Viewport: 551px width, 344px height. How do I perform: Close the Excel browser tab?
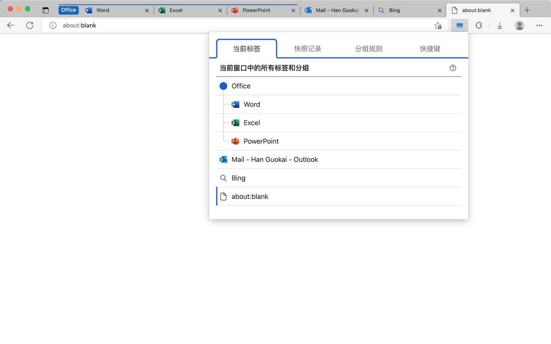[220, 10]
